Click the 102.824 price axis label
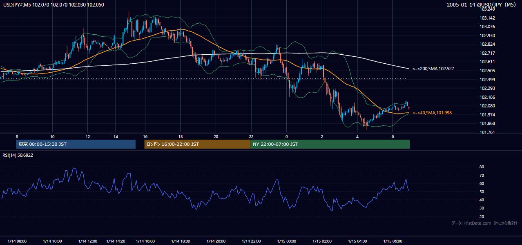 coord(487,45)
